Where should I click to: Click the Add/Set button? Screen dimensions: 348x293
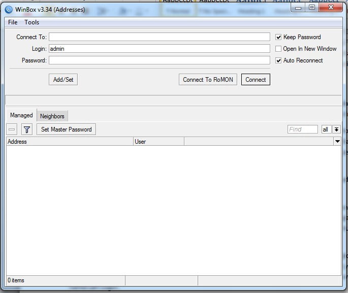64,80
